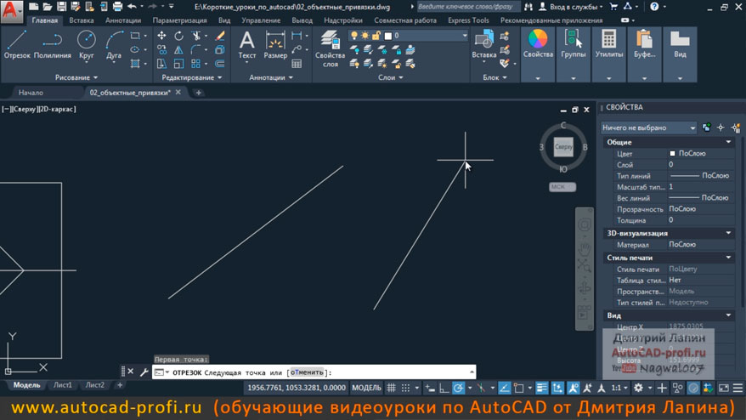Click the Mirror tool icon
Image resolution: width=746 pixels, height=420 pixels.
178,49
